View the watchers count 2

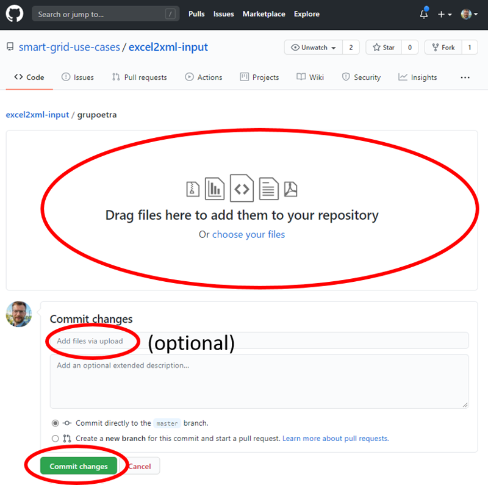[x=351, y=48]
